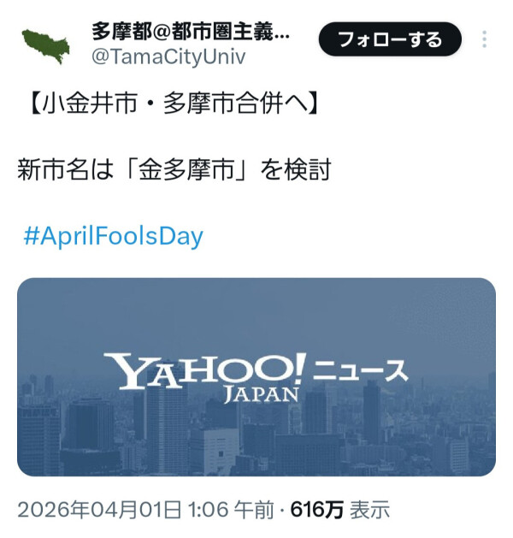Viewport: 513px width, 538px height.
Task: Select the 【小金井市・多摩市合併へ】 headline text
Action: pyautogui.click(x=175, y=103)
